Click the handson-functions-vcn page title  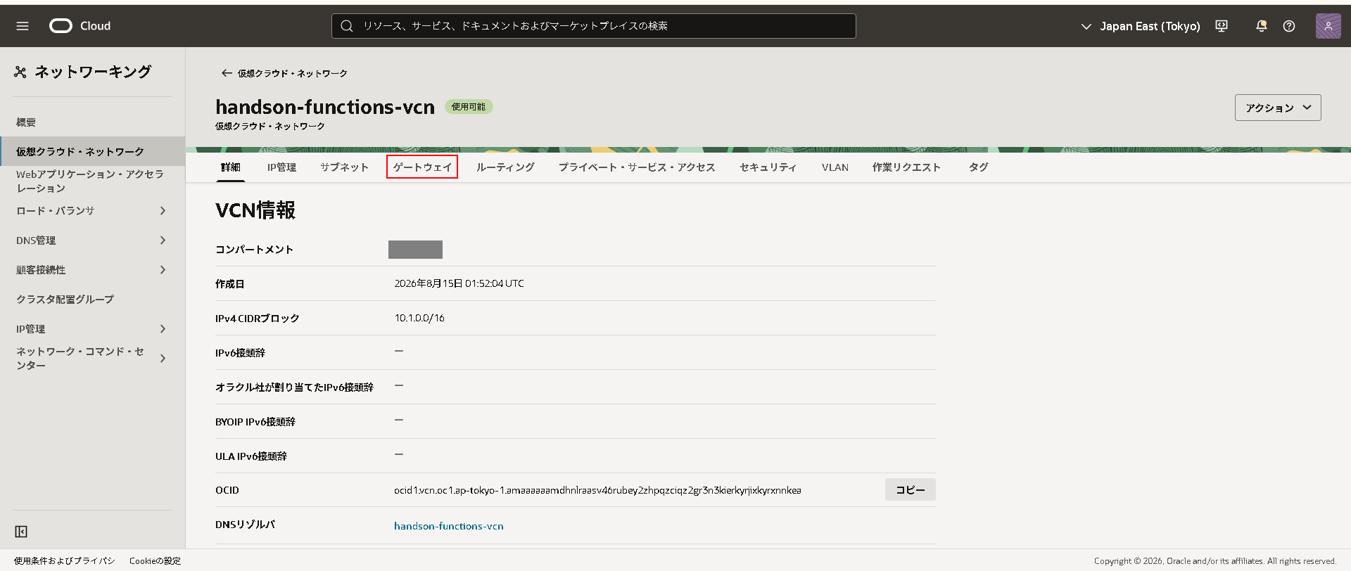click(x=325, y=107)
